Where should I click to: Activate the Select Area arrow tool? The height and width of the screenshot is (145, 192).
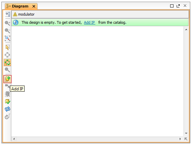[x=8, y=47]
